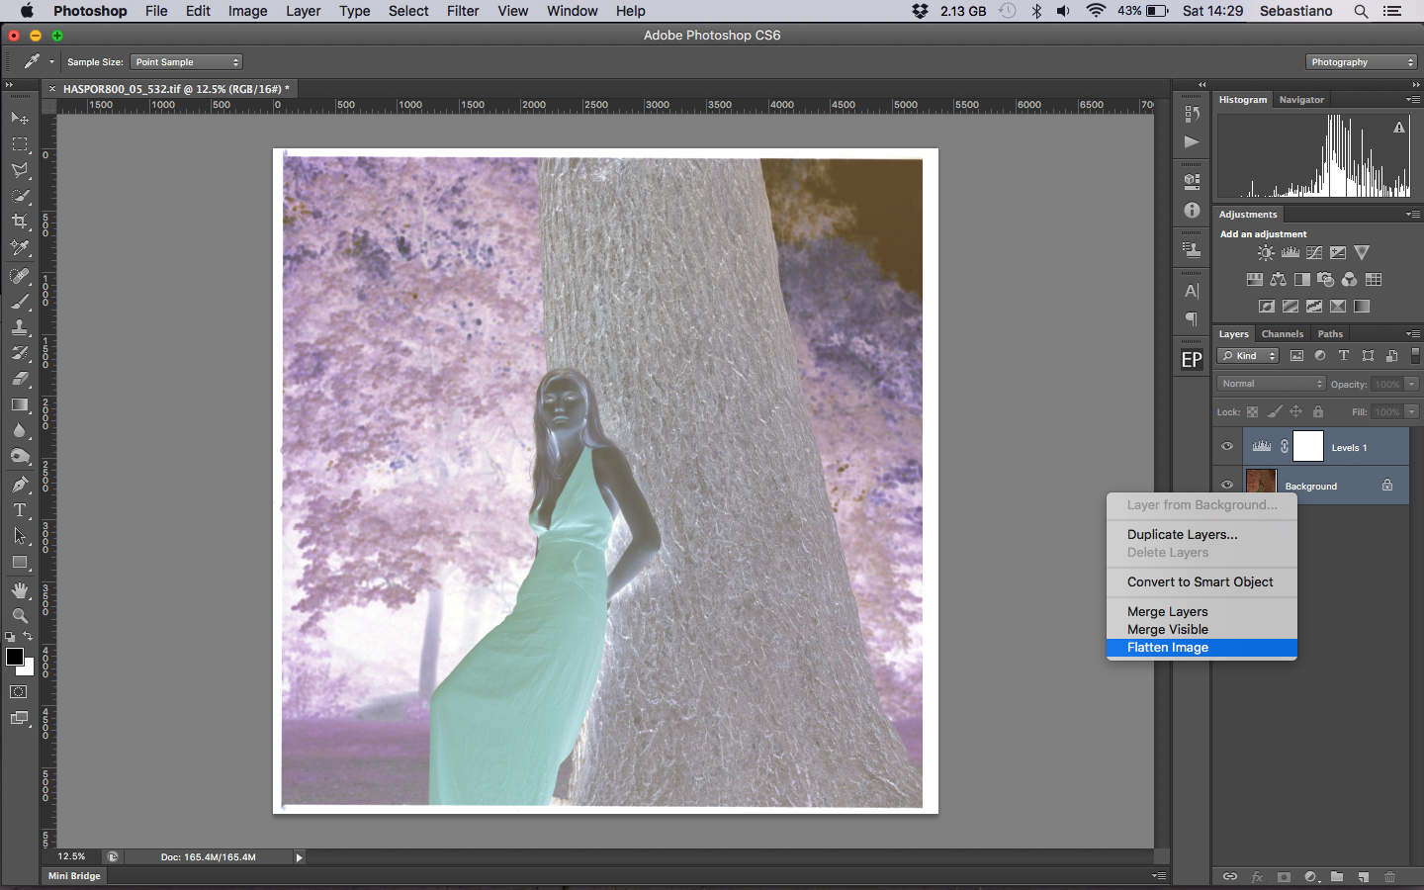Select the Hand tool
The height and width of the screenshot is (890, 1424).
coord(20,590)
